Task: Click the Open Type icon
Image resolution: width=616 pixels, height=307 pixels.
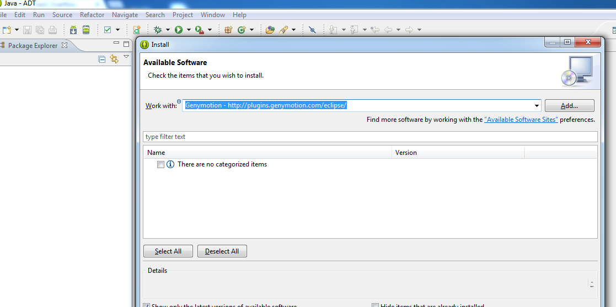Action: pyautogui.click(x=270, y=30)
